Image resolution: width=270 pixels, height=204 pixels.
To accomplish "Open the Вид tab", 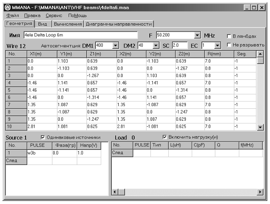I will tap(42, 24).
